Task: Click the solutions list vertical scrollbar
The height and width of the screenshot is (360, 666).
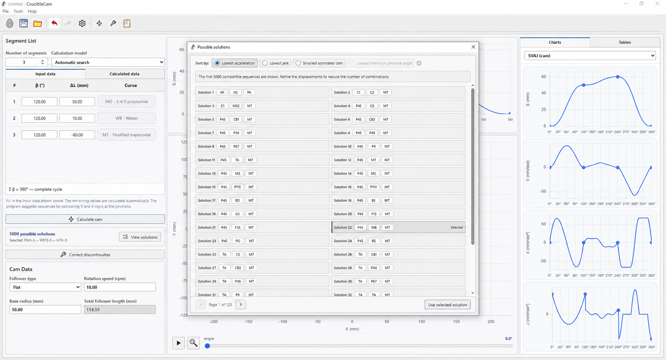Action: click(473, 167)
